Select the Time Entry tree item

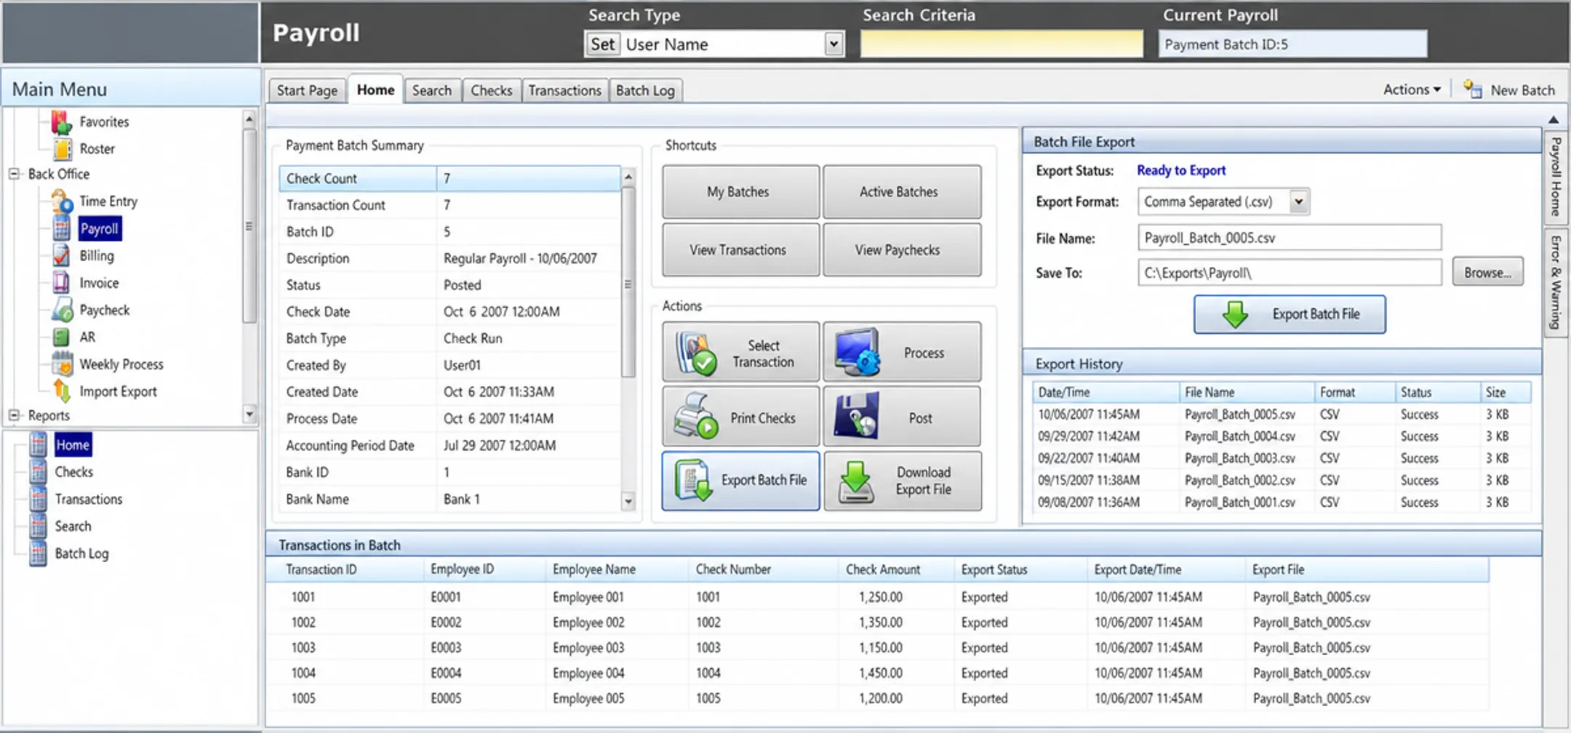[x=108, y=201]
